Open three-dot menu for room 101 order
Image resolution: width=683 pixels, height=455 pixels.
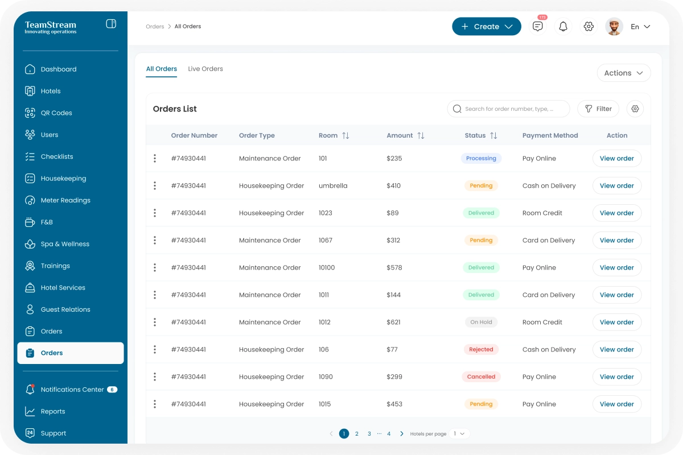click(x=155, y=159)
